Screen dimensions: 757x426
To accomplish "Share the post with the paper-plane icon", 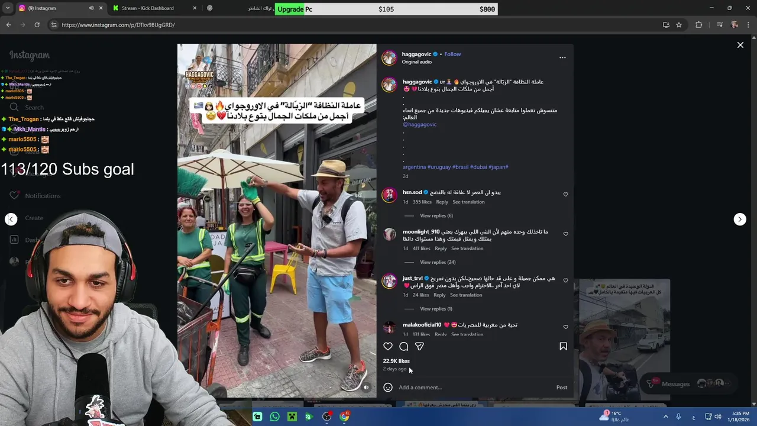I will (x=419, y=346).
